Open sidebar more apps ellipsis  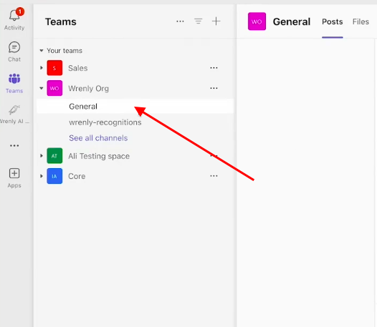[x=14, y=145]
